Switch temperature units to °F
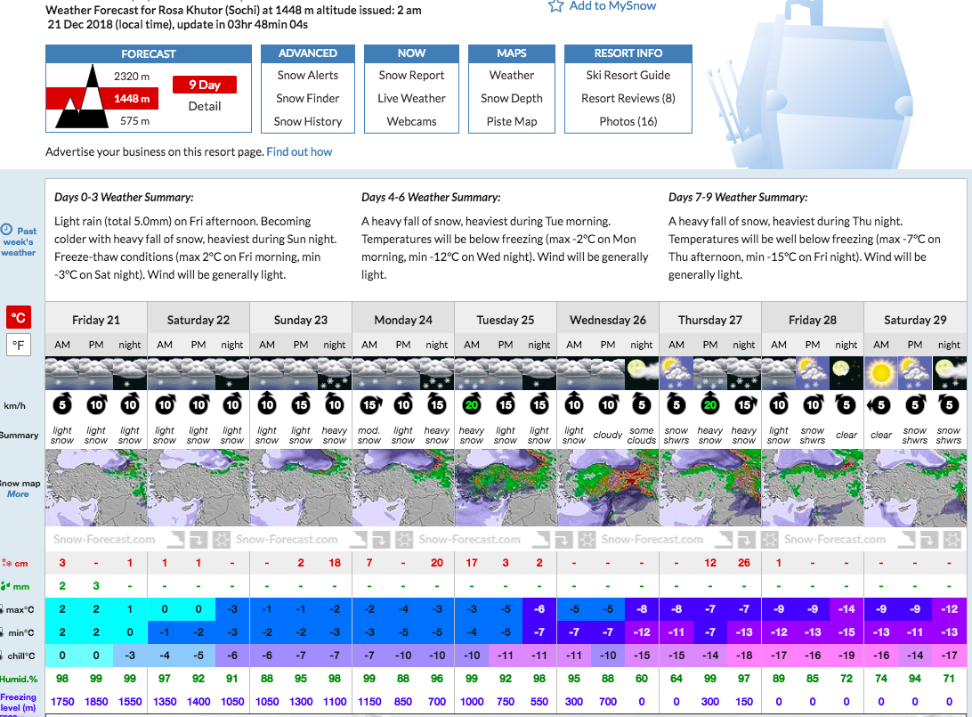Screen dimensions: 972x717 (18, 345)
